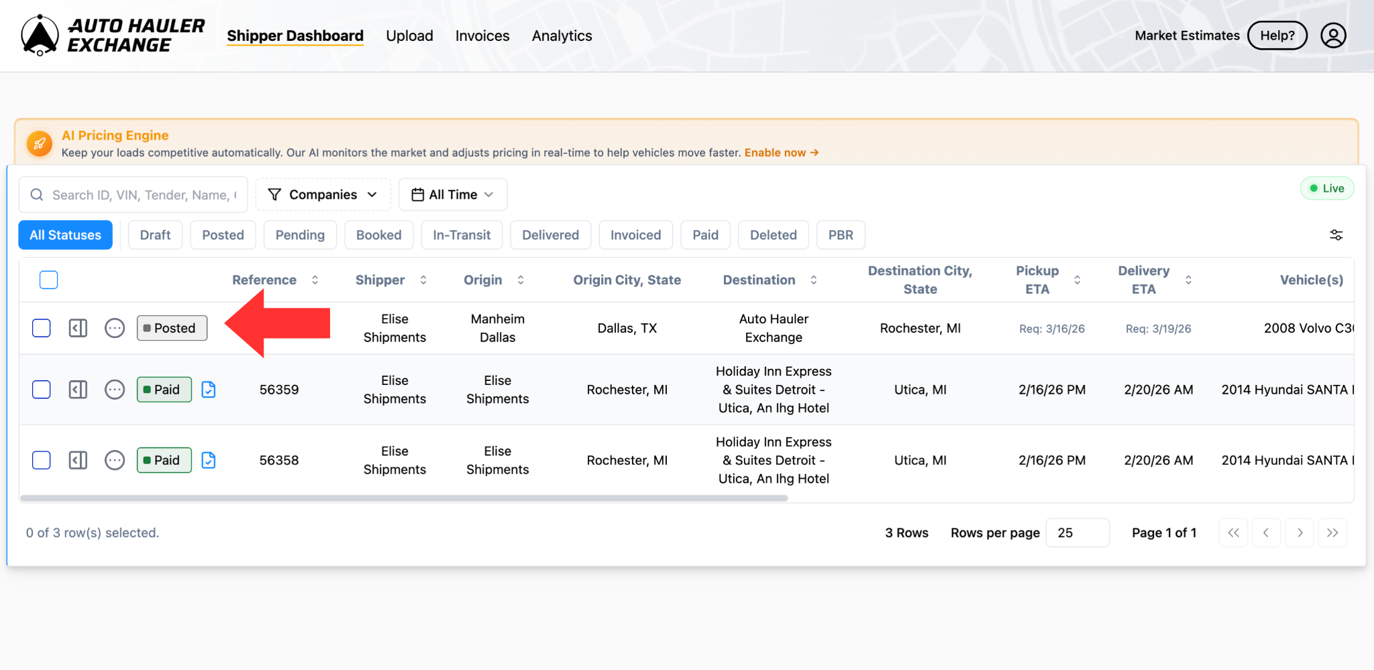Select checkbox for order 56359
Image resolution: width=1374 pixels, height=670 pixels.
point(42,390)
